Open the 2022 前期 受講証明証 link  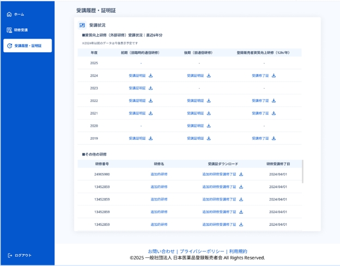point(137,101)
